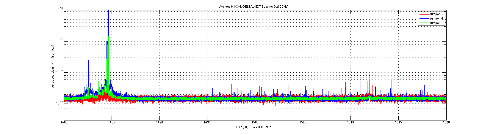493x135 pixels.
Task: Click the x-axis tick label 1515
Action: (398, 122)
